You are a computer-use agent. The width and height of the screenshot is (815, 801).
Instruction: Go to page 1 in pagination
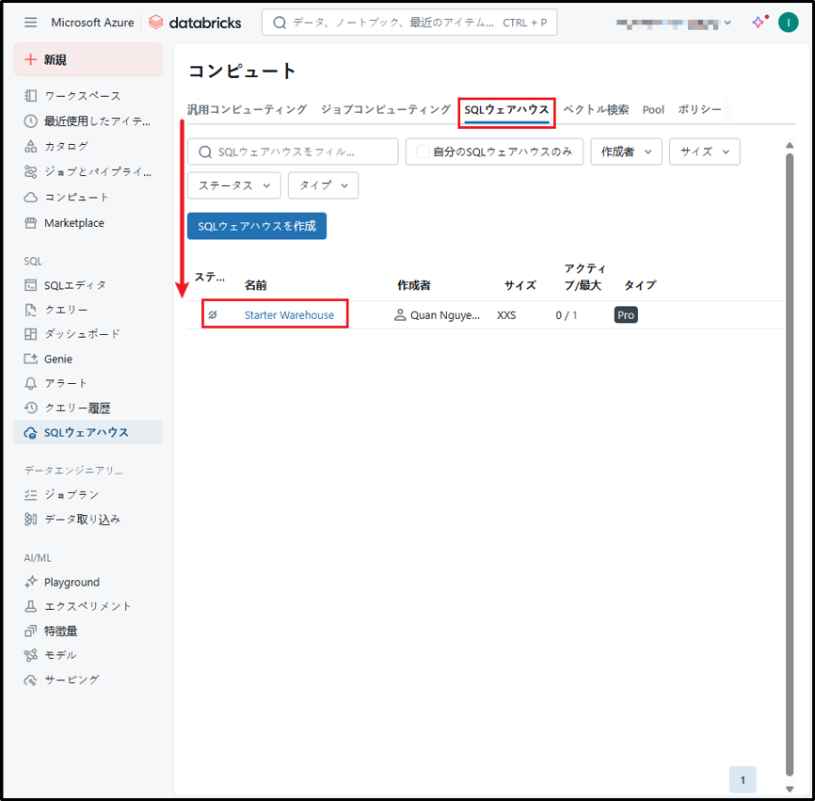pyautogui.click(x=743, y=779)
